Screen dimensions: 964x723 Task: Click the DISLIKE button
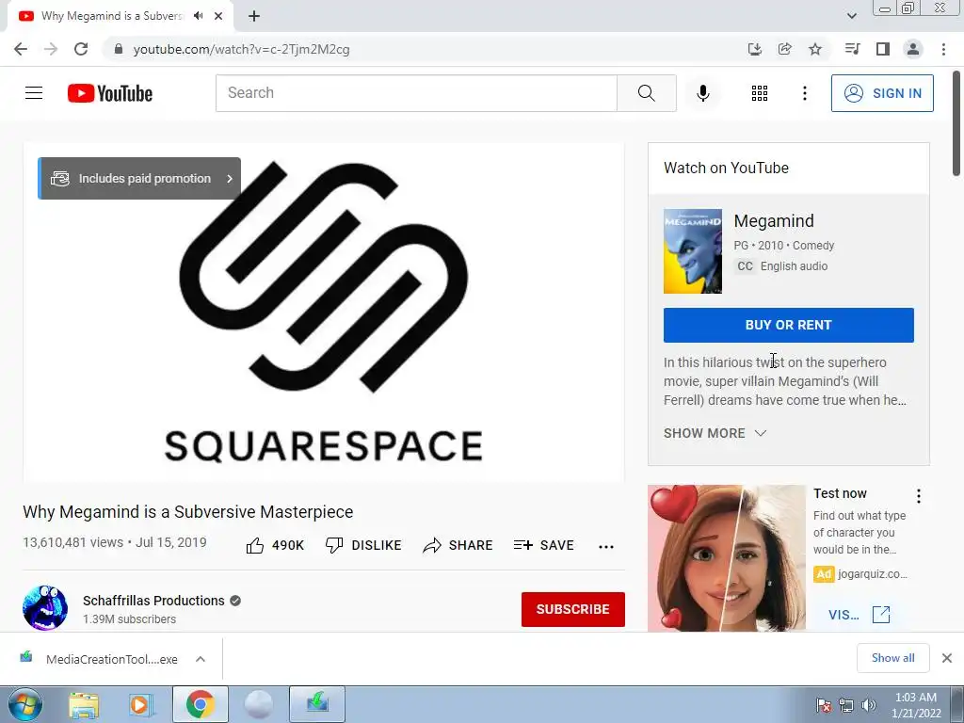(363, 545)
